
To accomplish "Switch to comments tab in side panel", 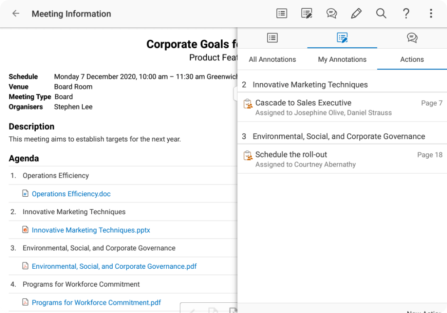I will pyautogui.click(x=412, y=38).
